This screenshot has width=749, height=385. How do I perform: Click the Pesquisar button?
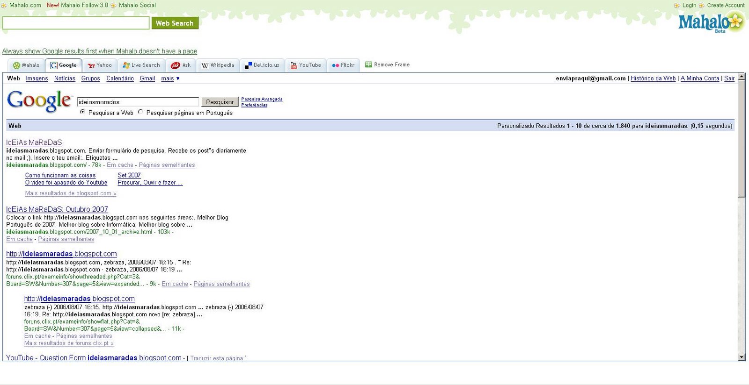pyautogui.click(x=220, y=102)
